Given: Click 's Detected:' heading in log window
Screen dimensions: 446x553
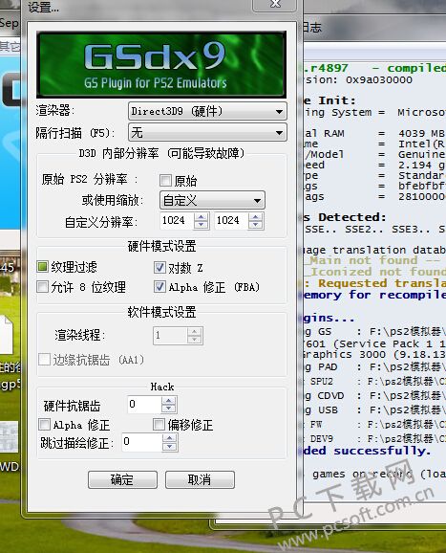Looking at the screenshot, I should click(345, 217).
